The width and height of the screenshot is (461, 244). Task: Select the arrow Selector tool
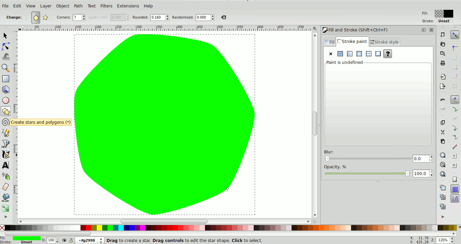tap(5, 35)
